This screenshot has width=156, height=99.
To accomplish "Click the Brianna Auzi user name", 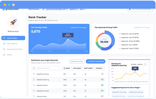I will pyautogui.click(x=13, y=31).
